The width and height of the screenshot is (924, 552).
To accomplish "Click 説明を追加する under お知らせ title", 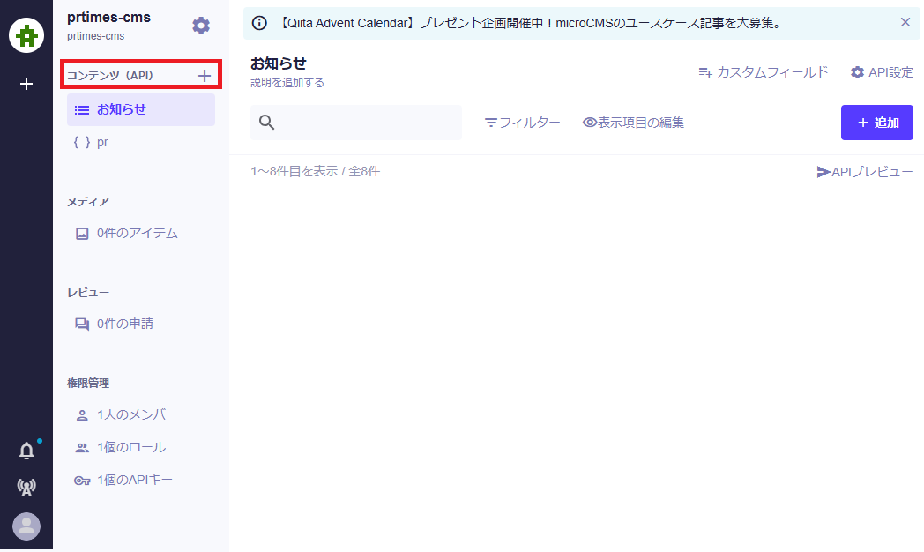I will pyautogui.click(x=287, y=83).
